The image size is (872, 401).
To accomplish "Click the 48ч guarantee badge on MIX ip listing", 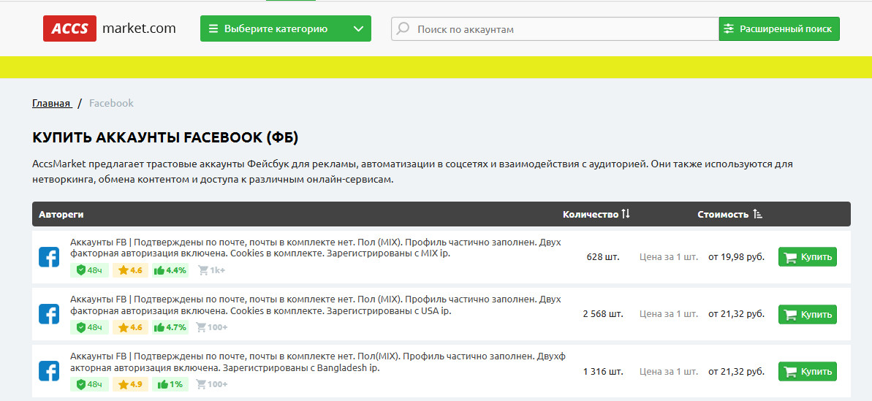I will click(89, 270).
